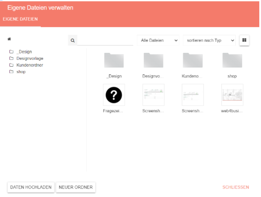This screenshot has height=197, width=261.
Task: Switch to the EIGENE DATEIEN tab
Action: click(x=20, y=19)
